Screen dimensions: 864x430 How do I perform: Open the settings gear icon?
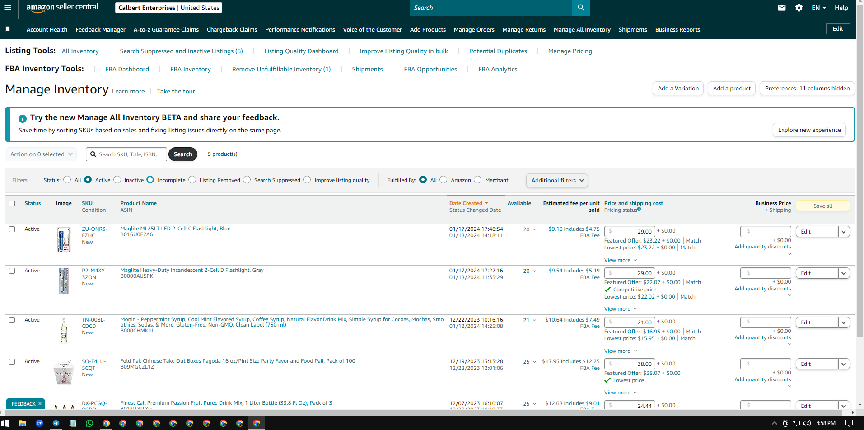[799, 8]
